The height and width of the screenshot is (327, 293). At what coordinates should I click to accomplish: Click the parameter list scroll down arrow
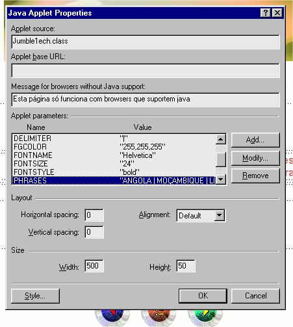[x=221, y=179]
